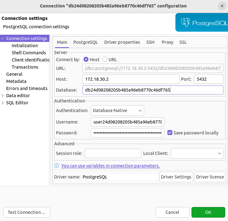Expand the SQL Editor tree node
Image resolution: width=228 pixels, height=221 pixels.
[x=3, y=103]
